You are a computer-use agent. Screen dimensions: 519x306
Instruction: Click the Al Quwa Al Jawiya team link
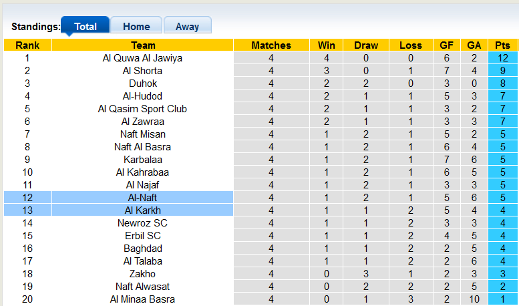pyautogui.click(x=142, y=58)
